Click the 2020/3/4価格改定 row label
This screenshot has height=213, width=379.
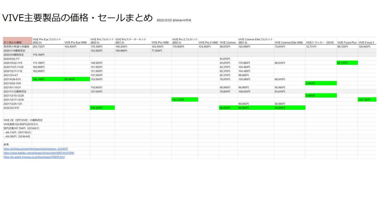(18, 55)
